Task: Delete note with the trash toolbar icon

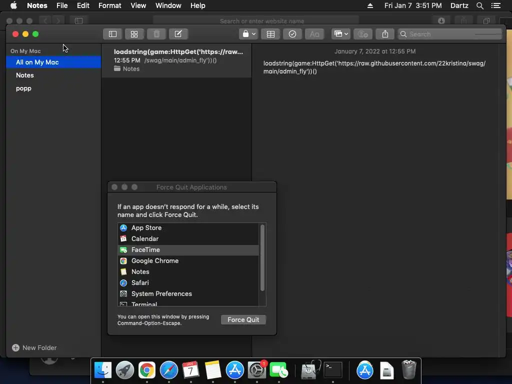Action: click(x=156, y=34)
